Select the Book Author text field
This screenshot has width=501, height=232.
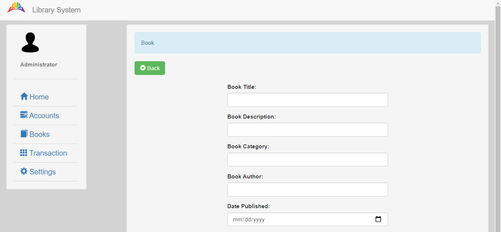(307, 189)
